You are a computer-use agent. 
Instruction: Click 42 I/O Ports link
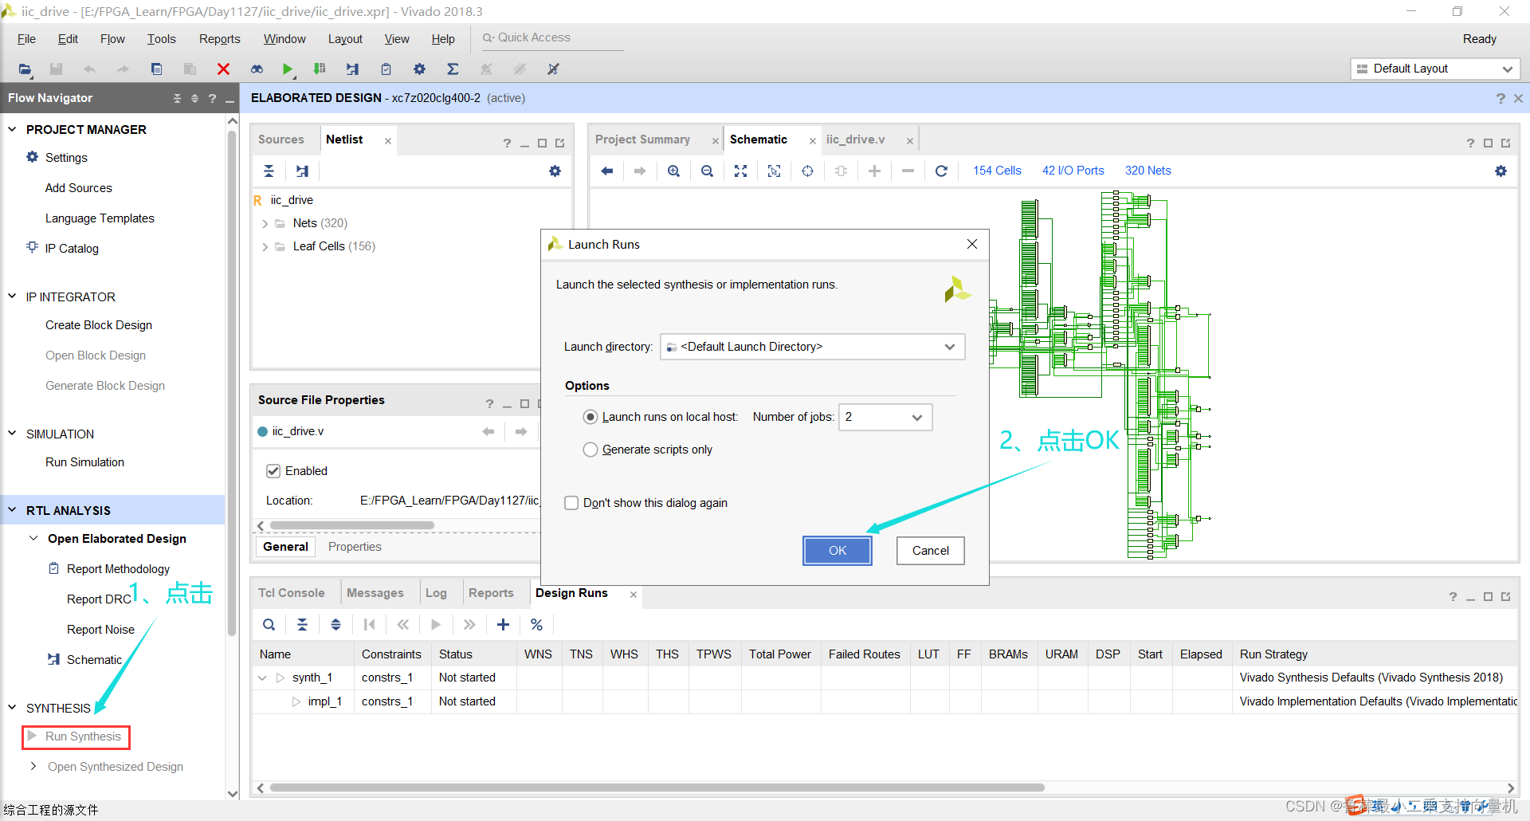pos(1073,171)
